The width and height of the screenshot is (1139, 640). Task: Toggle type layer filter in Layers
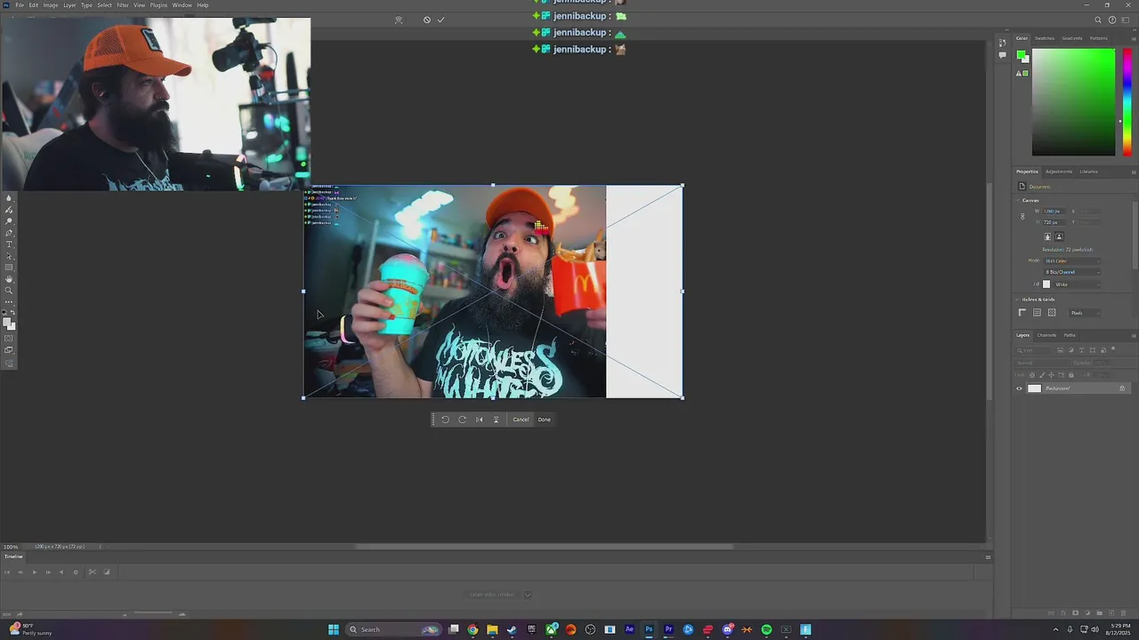(1081, 350)
